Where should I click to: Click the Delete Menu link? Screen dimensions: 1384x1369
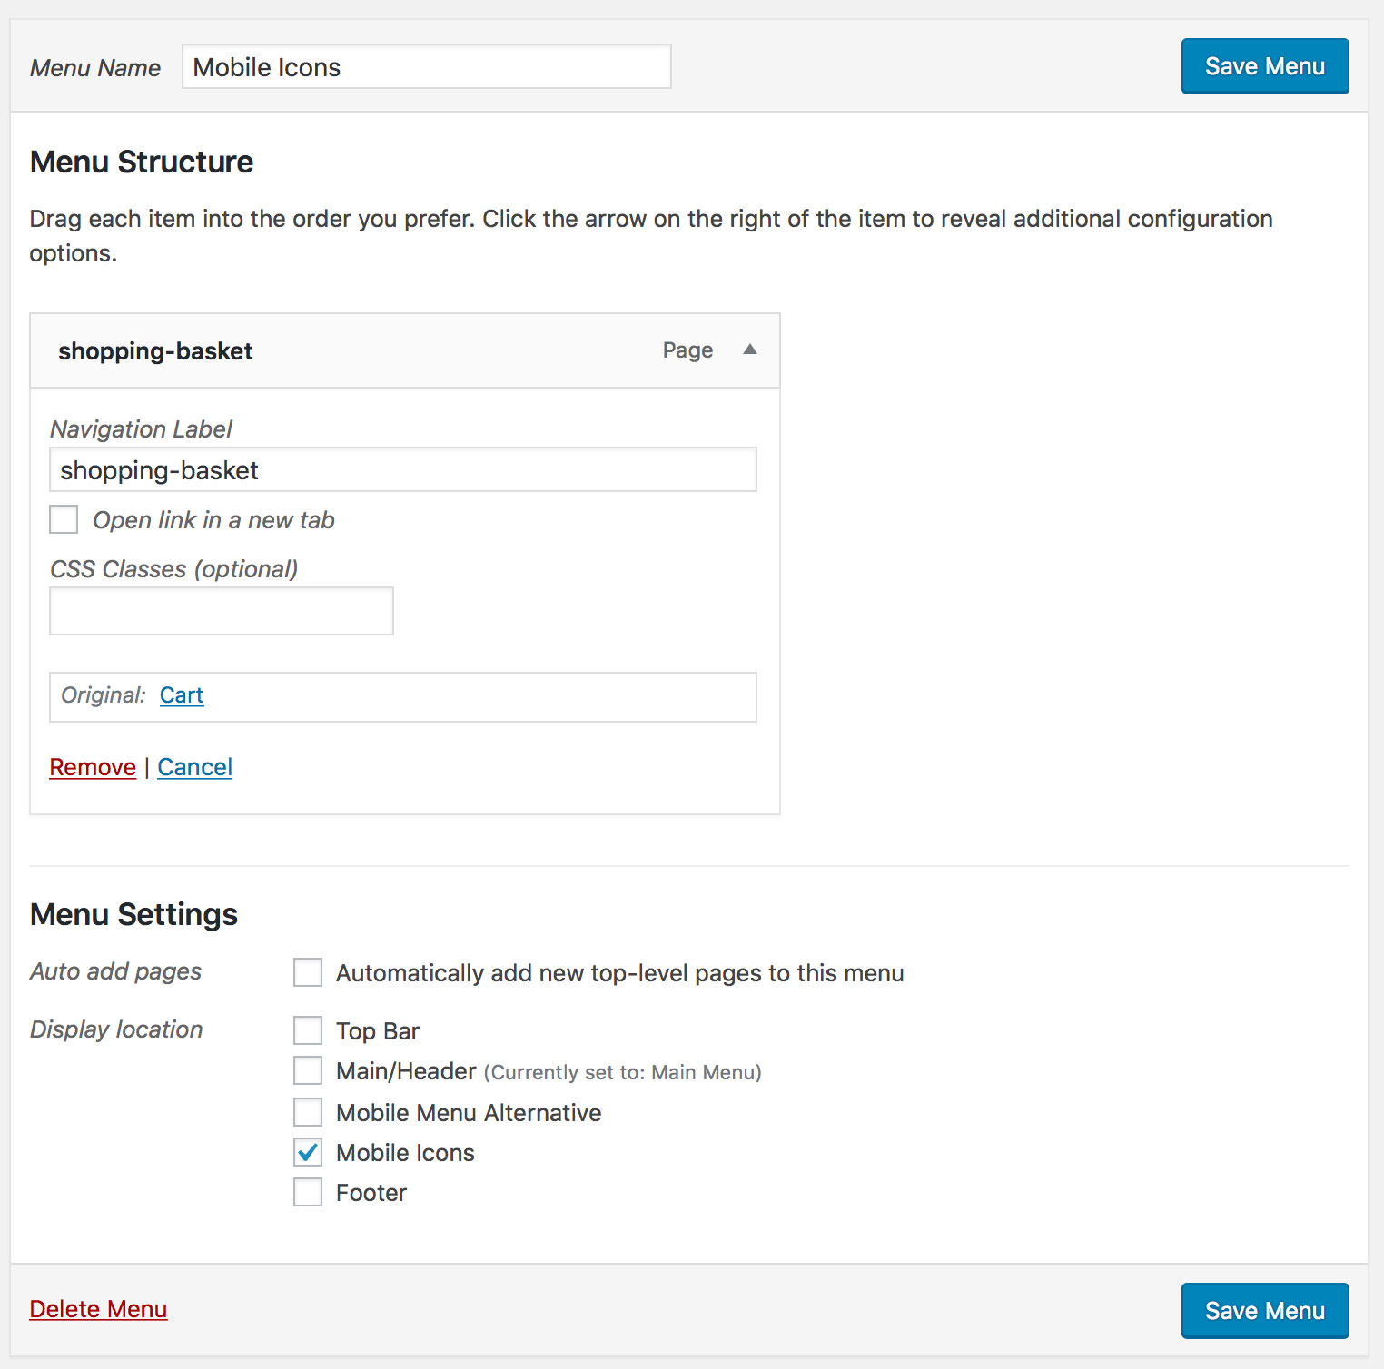(98, 1309)
